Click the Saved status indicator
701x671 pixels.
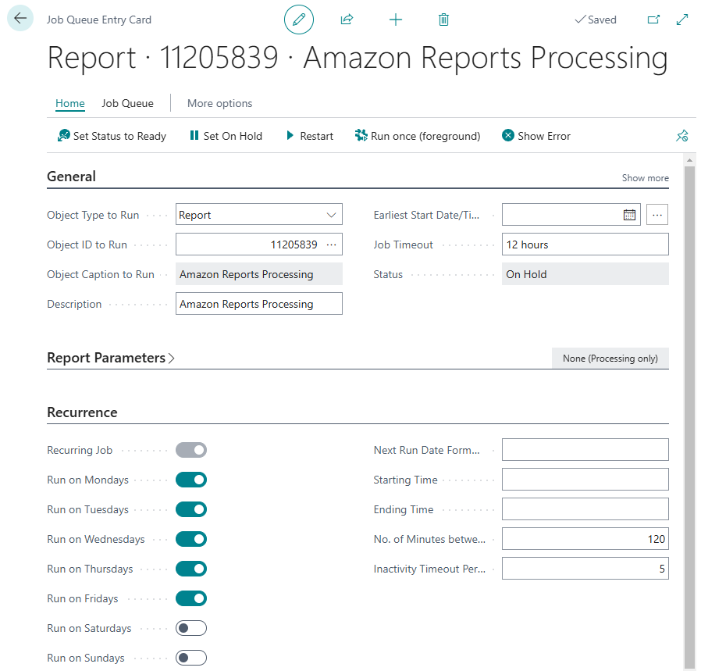click(x=596, y=20)
